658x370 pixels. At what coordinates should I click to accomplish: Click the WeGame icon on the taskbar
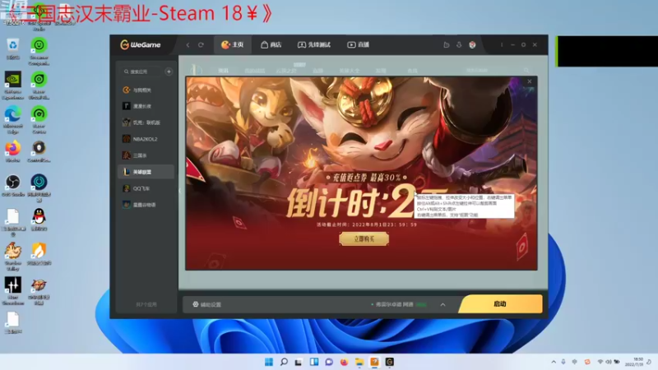(389, 362)
